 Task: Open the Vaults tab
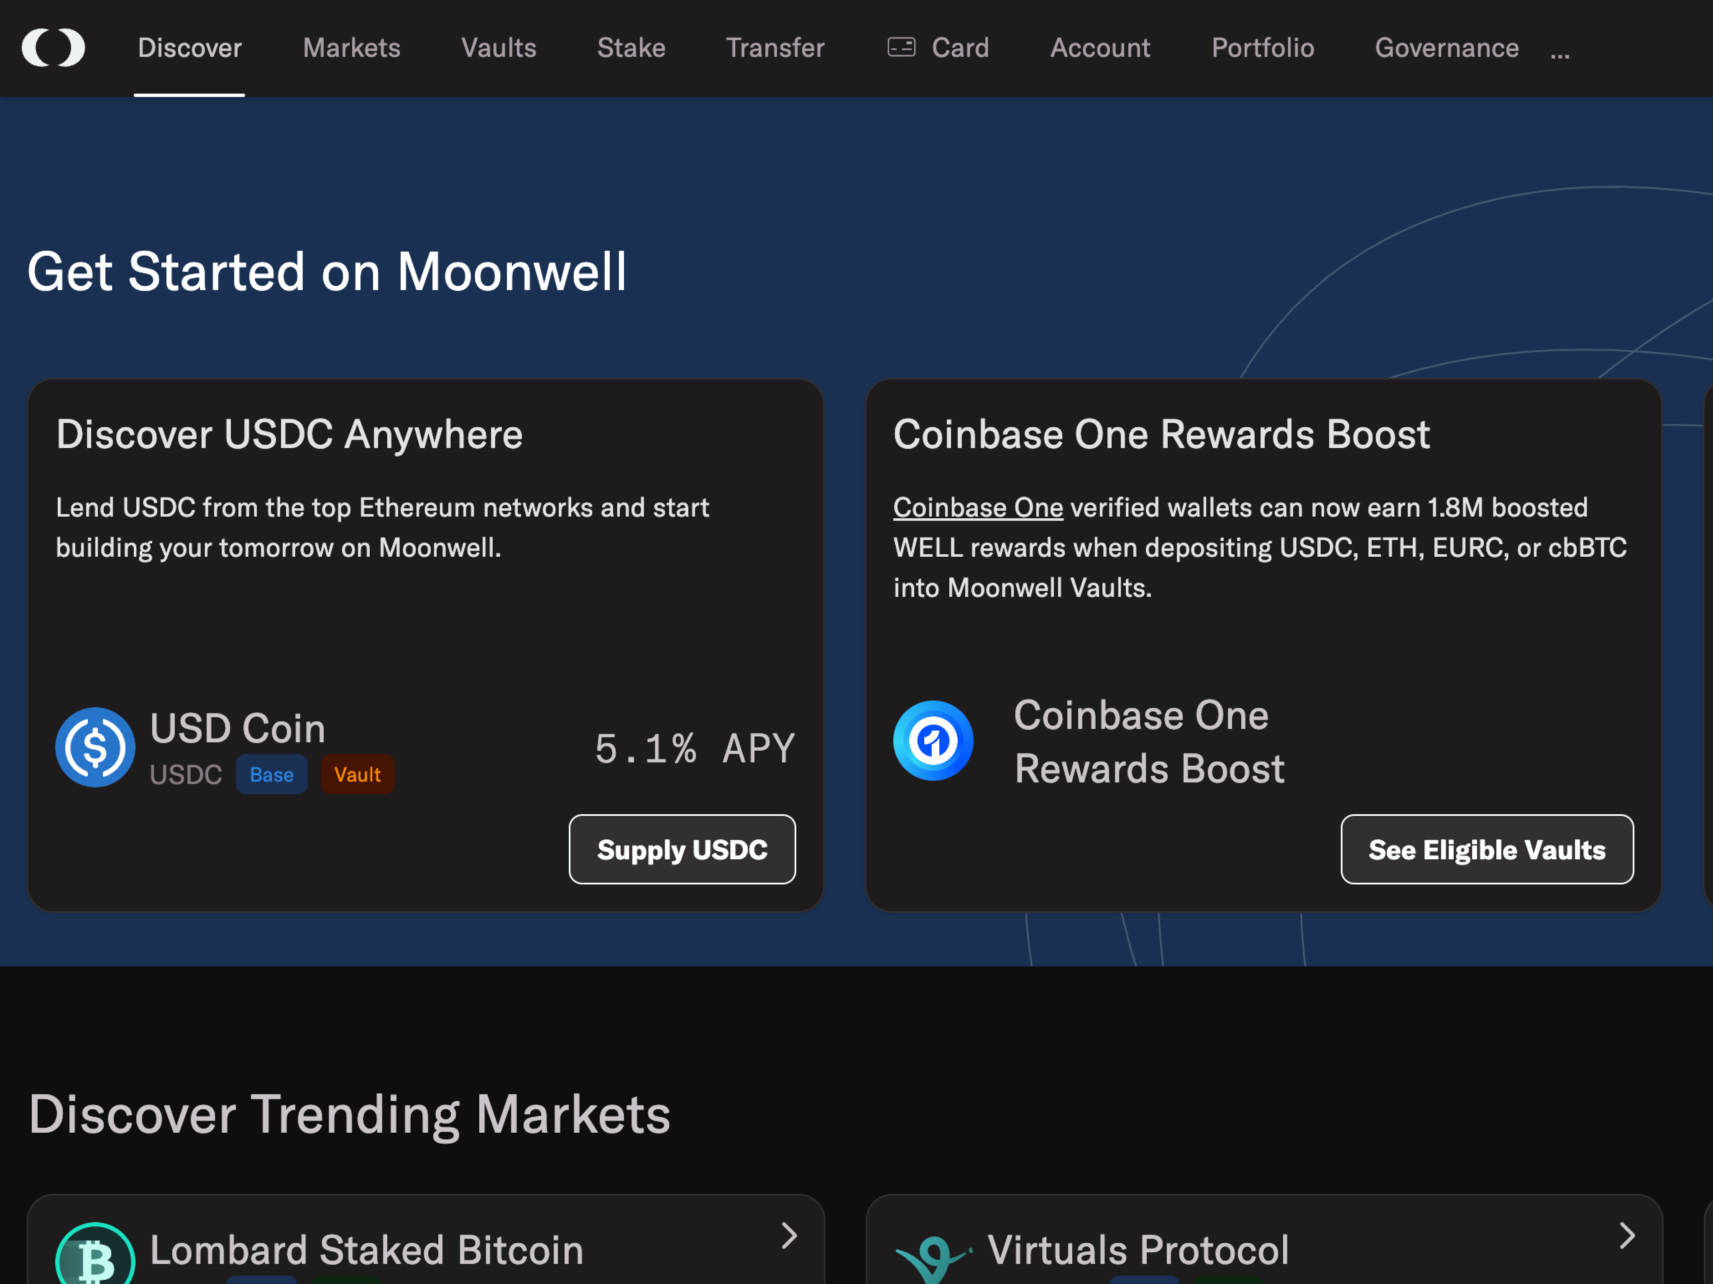pyautogui.click(x=499, y=48)
